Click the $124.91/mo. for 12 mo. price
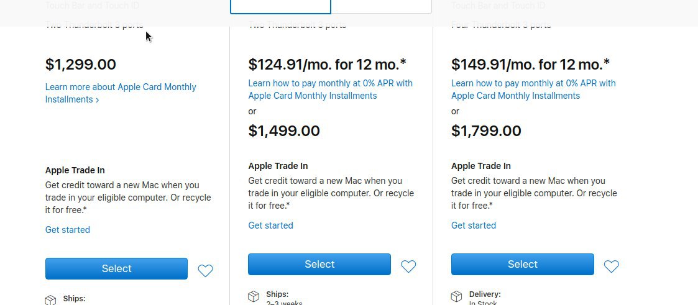The image size is (698, 305). click(x=327, y=65)
